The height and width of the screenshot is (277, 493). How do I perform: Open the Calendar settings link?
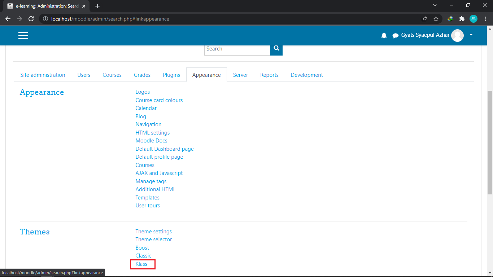point(146,108)
